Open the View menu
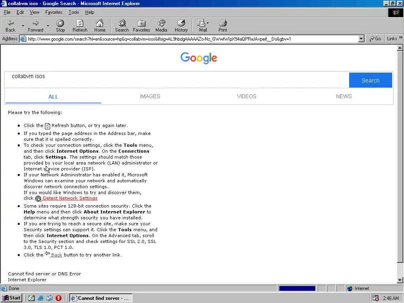404x303 pixels. [35, 12]
